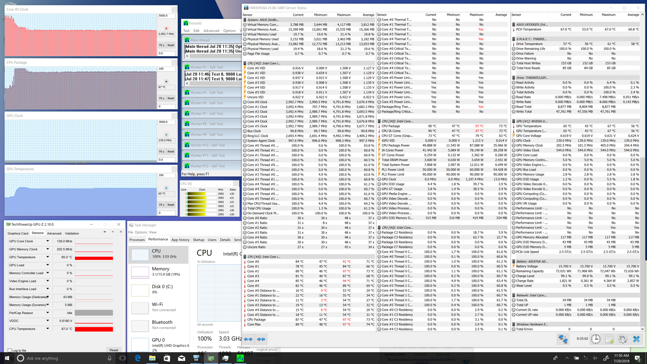Open GPU Memory Clock sensor dropdown

48,249
